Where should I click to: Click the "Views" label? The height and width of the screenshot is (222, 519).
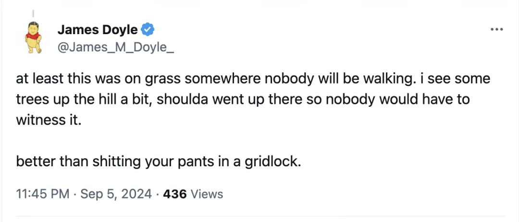pyautogui.click(x=207, y=194)
